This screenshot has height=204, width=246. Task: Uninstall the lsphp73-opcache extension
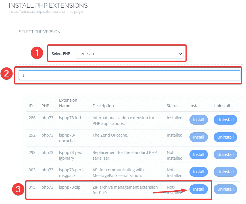point(225,137)
